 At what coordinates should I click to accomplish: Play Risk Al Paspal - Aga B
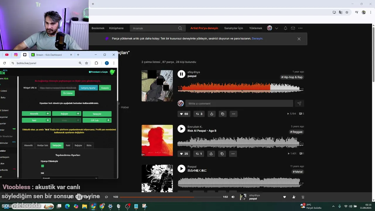[181, 129]
